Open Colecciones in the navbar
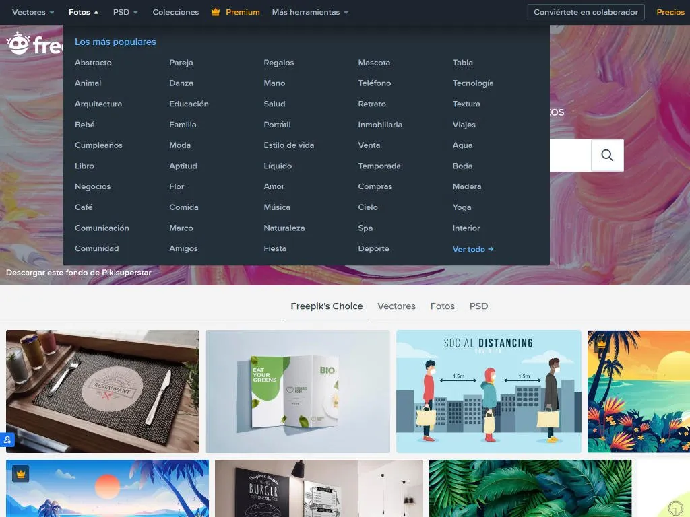 [176, 12]
